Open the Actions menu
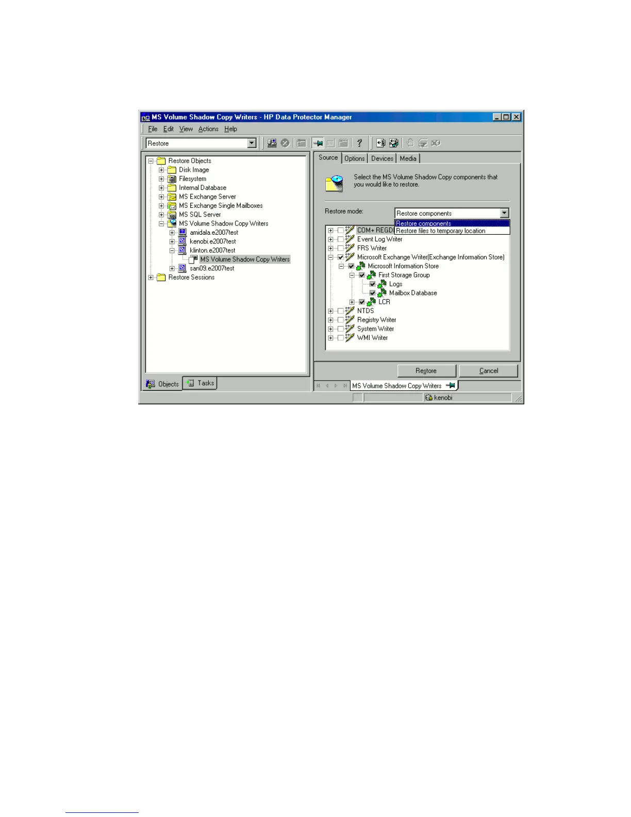 click(208, 129)
